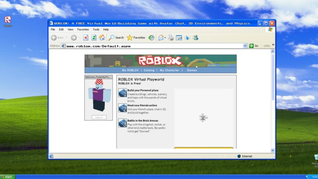The height and width of the screenshot is (179, 318).
Task: Go to the Home page icon
Action: click(102, 38)
